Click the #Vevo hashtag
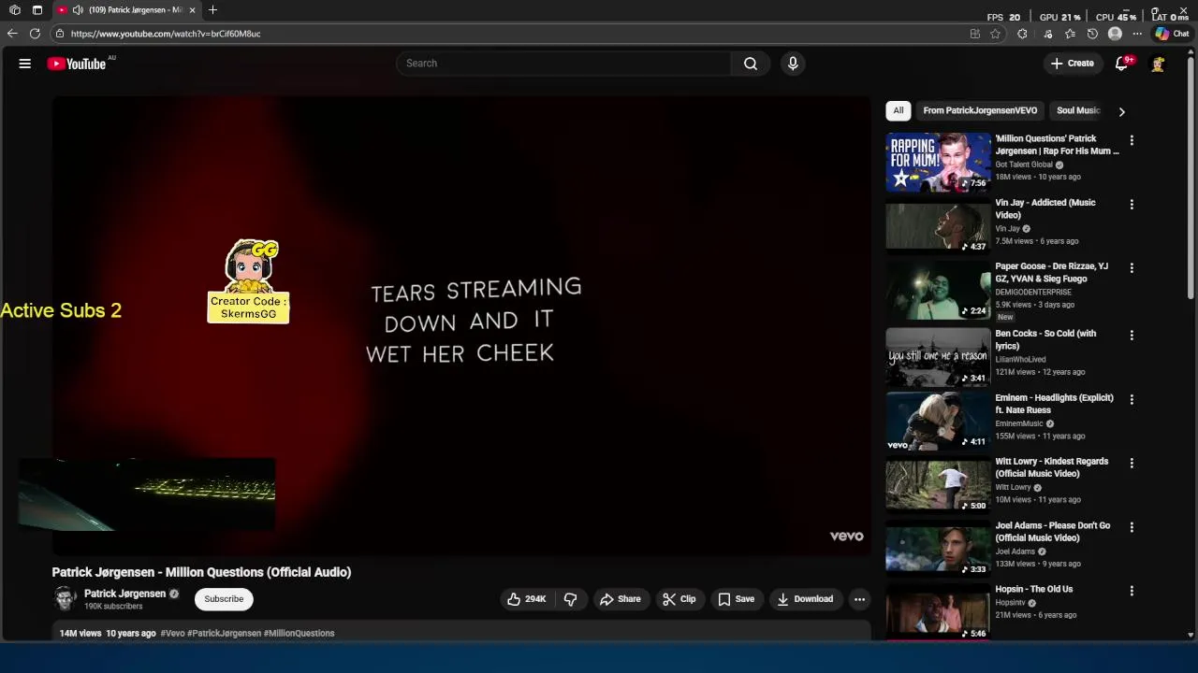 coord(172,633)
